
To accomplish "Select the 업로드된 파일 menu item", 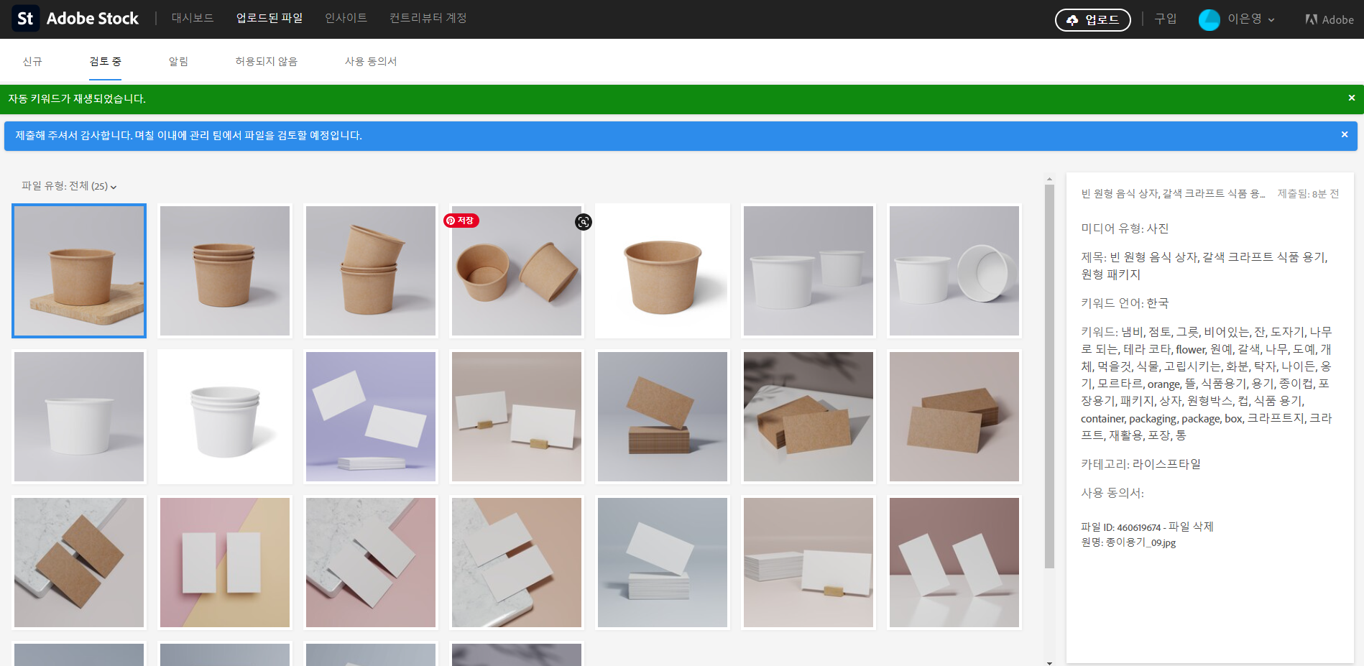I will point(269,18).
